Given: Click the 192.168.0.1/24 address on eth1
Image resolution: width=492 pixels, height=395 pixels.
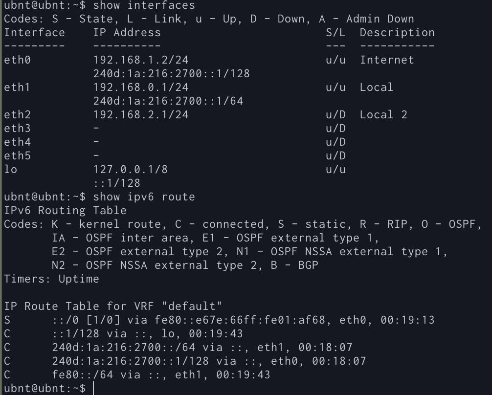Looking at the screenshot, I should (140, 87).
